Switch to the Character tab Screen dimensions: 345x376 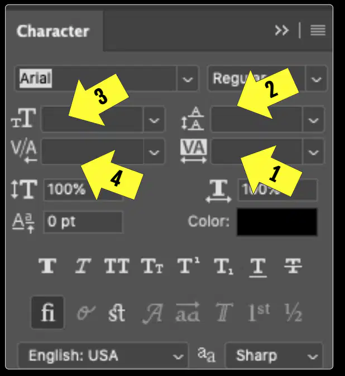pyautogui.click(x=53, y=31)
